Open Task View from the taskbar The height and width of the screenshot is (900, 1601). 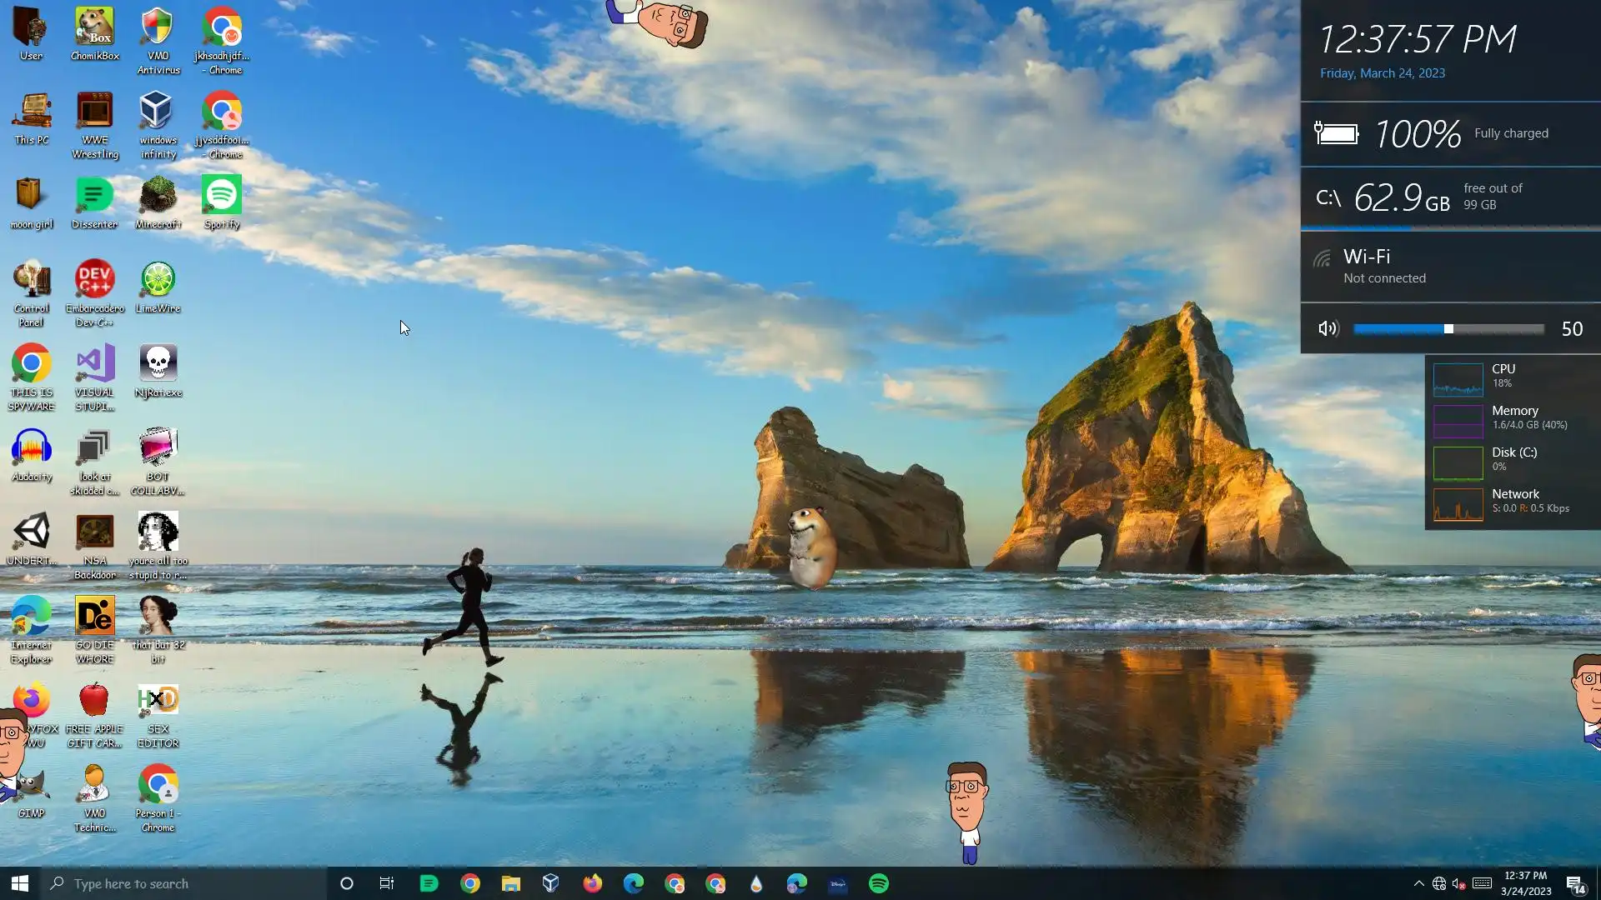pyautogui.click(x=387, y=883)
